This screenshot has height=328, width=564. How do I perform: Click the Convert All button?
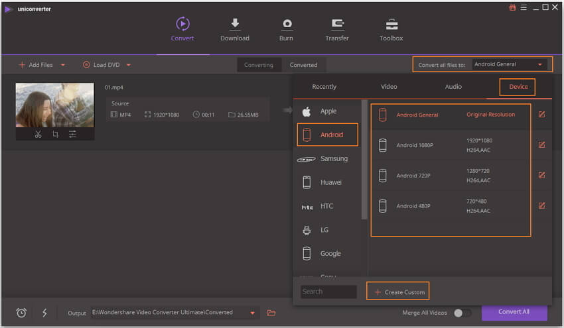click(x=514, y=312)
